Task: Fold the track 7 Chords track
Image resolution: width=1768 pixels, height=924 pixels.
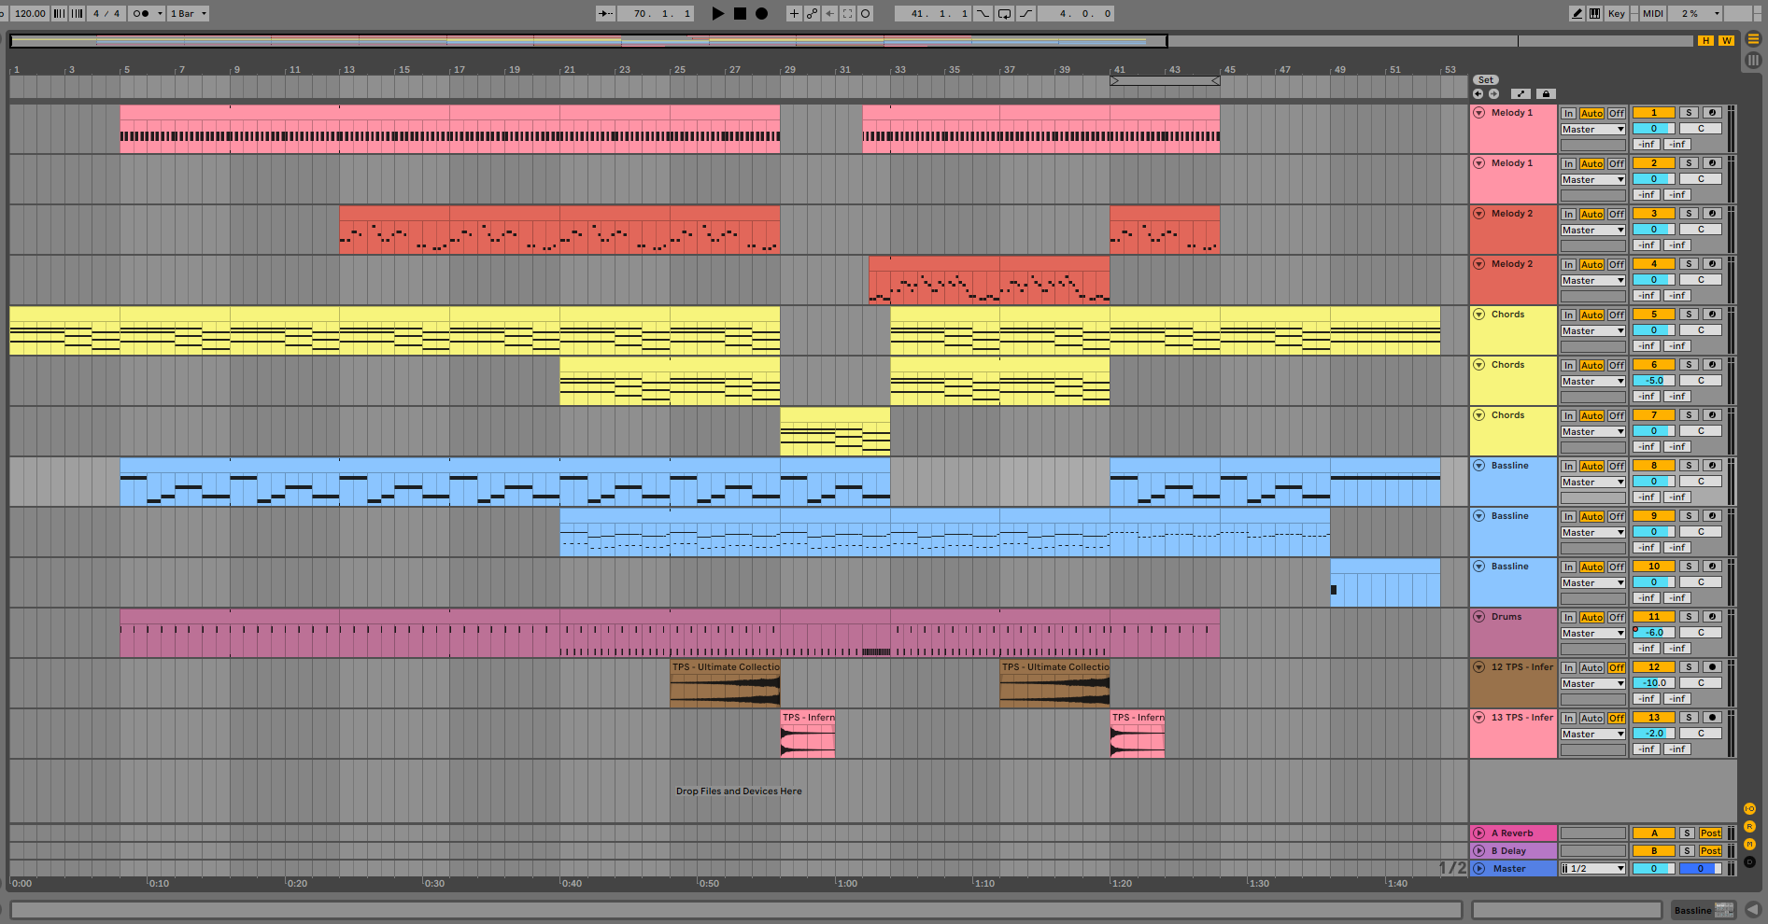Action: point(1479,415)
